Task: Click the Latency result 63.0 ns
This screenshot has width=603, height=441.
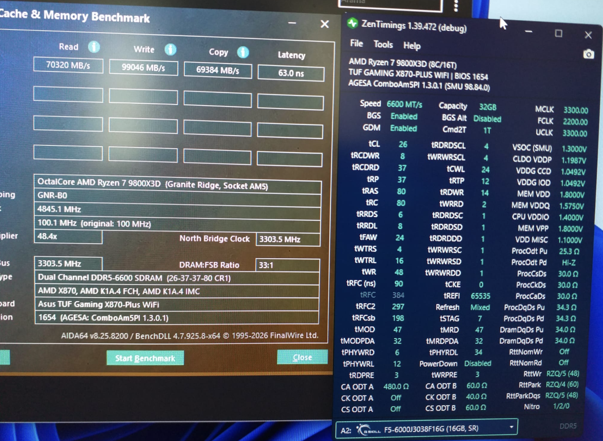Action: pos(291,73)
